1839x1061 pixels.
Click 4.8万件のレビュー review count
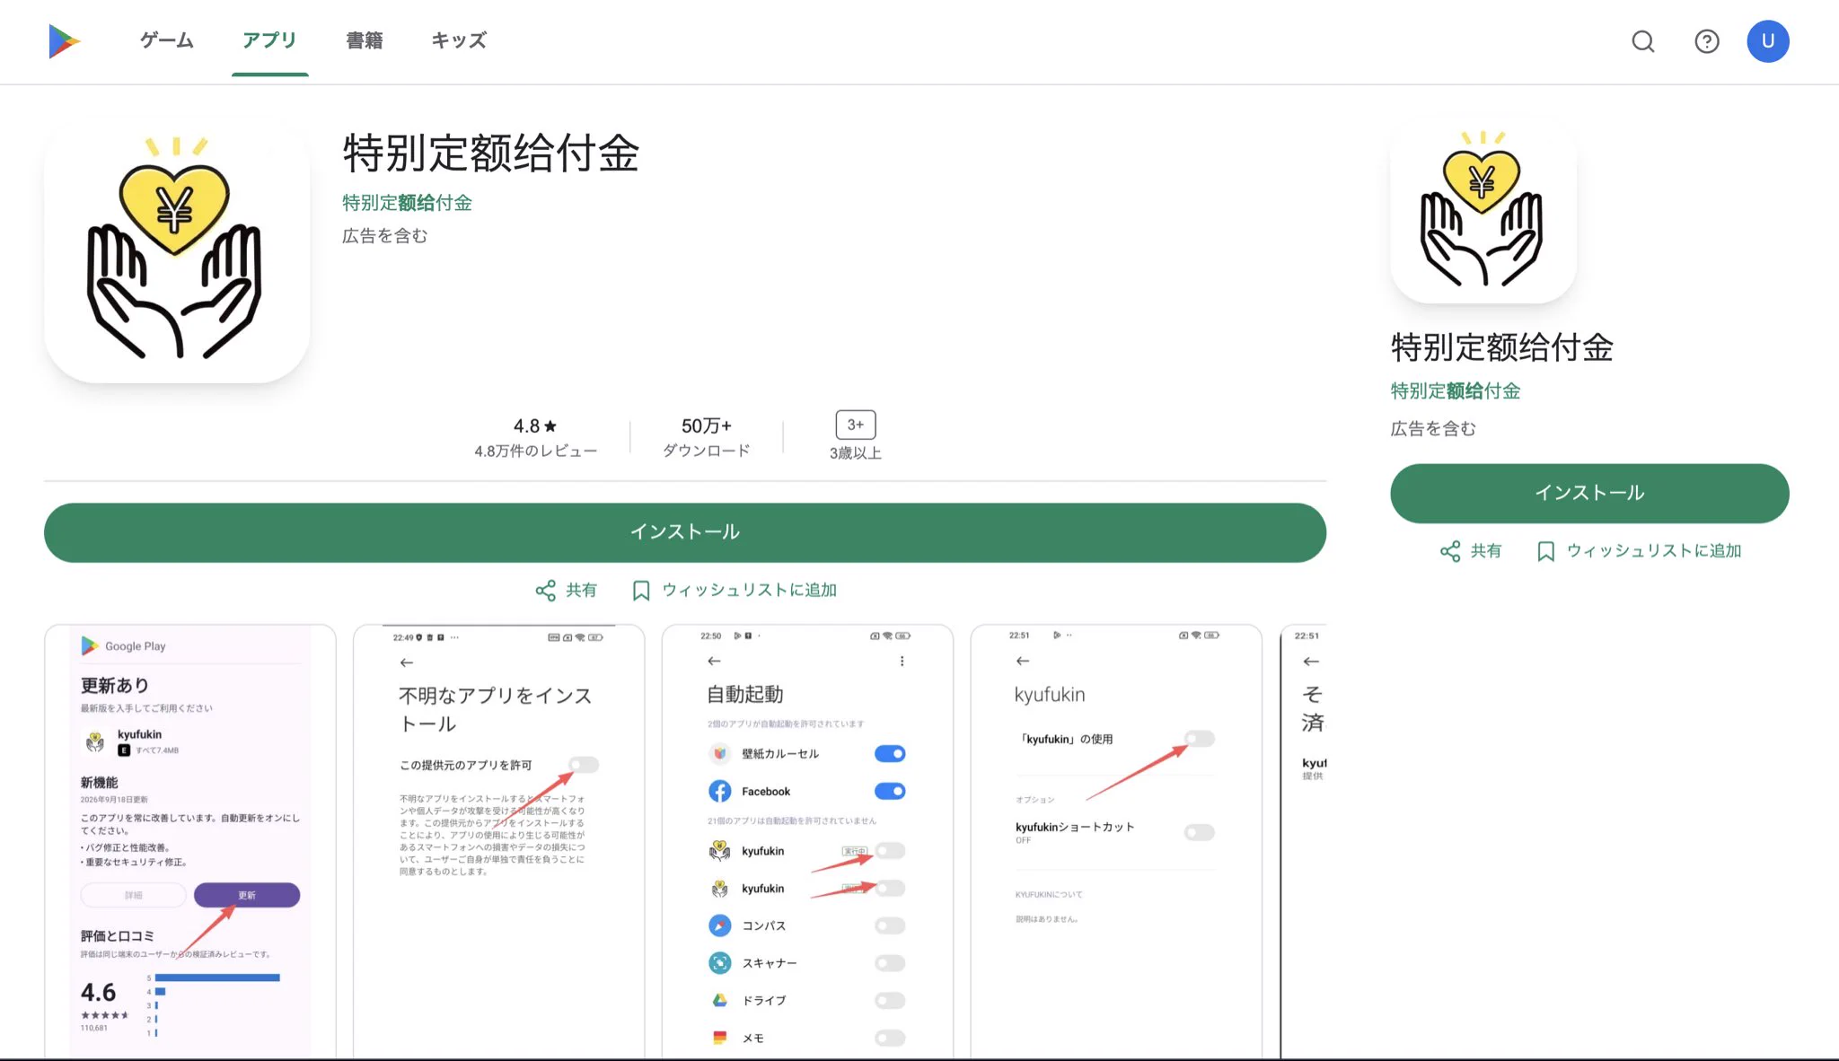(x=536, y=451)
